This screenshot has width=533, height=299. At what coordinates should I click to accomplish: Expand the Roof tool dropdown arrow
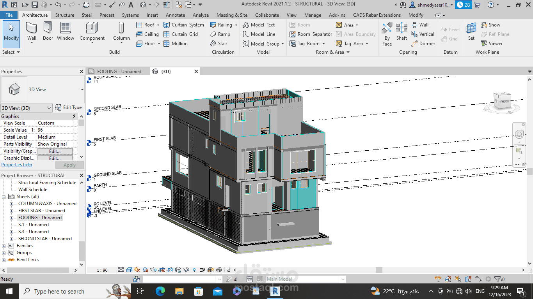point(158,25)
